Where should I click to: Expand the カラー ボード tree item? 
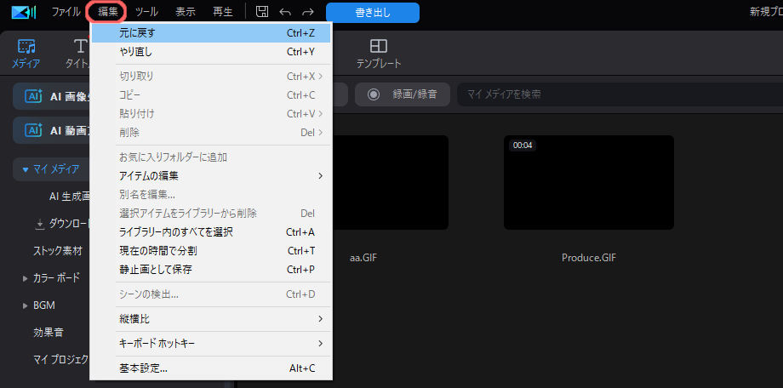point(25,278)
